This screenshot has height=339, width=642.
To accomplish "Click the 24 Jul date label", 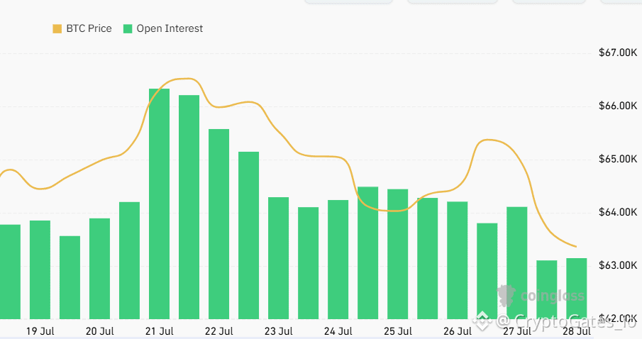I will point(338,331).
